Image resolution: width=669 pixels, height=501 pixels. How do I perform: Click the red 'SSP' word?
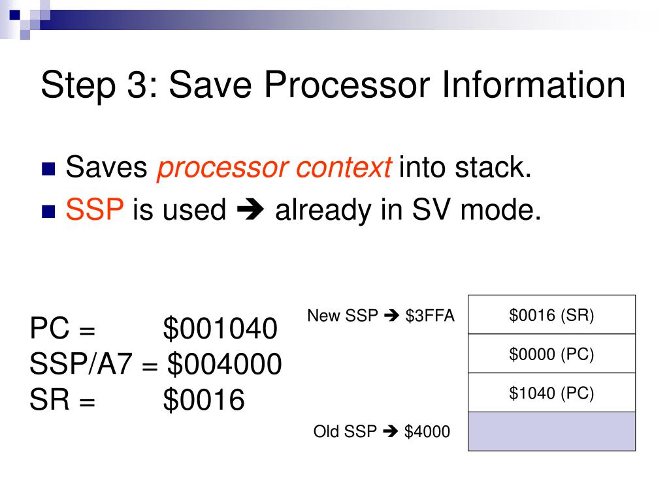point(95,209)
